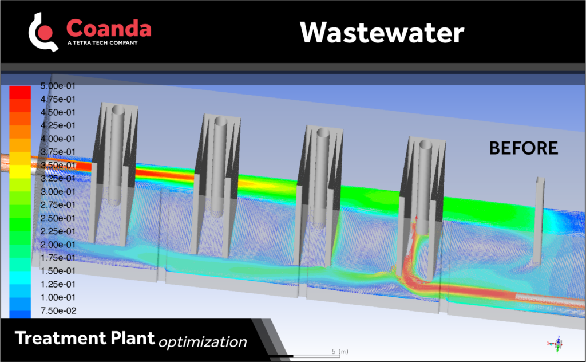This screenshot has width=586, height=362.
Task: Select the X-axis arrow on the orientation triad
Action: point(551,344)
